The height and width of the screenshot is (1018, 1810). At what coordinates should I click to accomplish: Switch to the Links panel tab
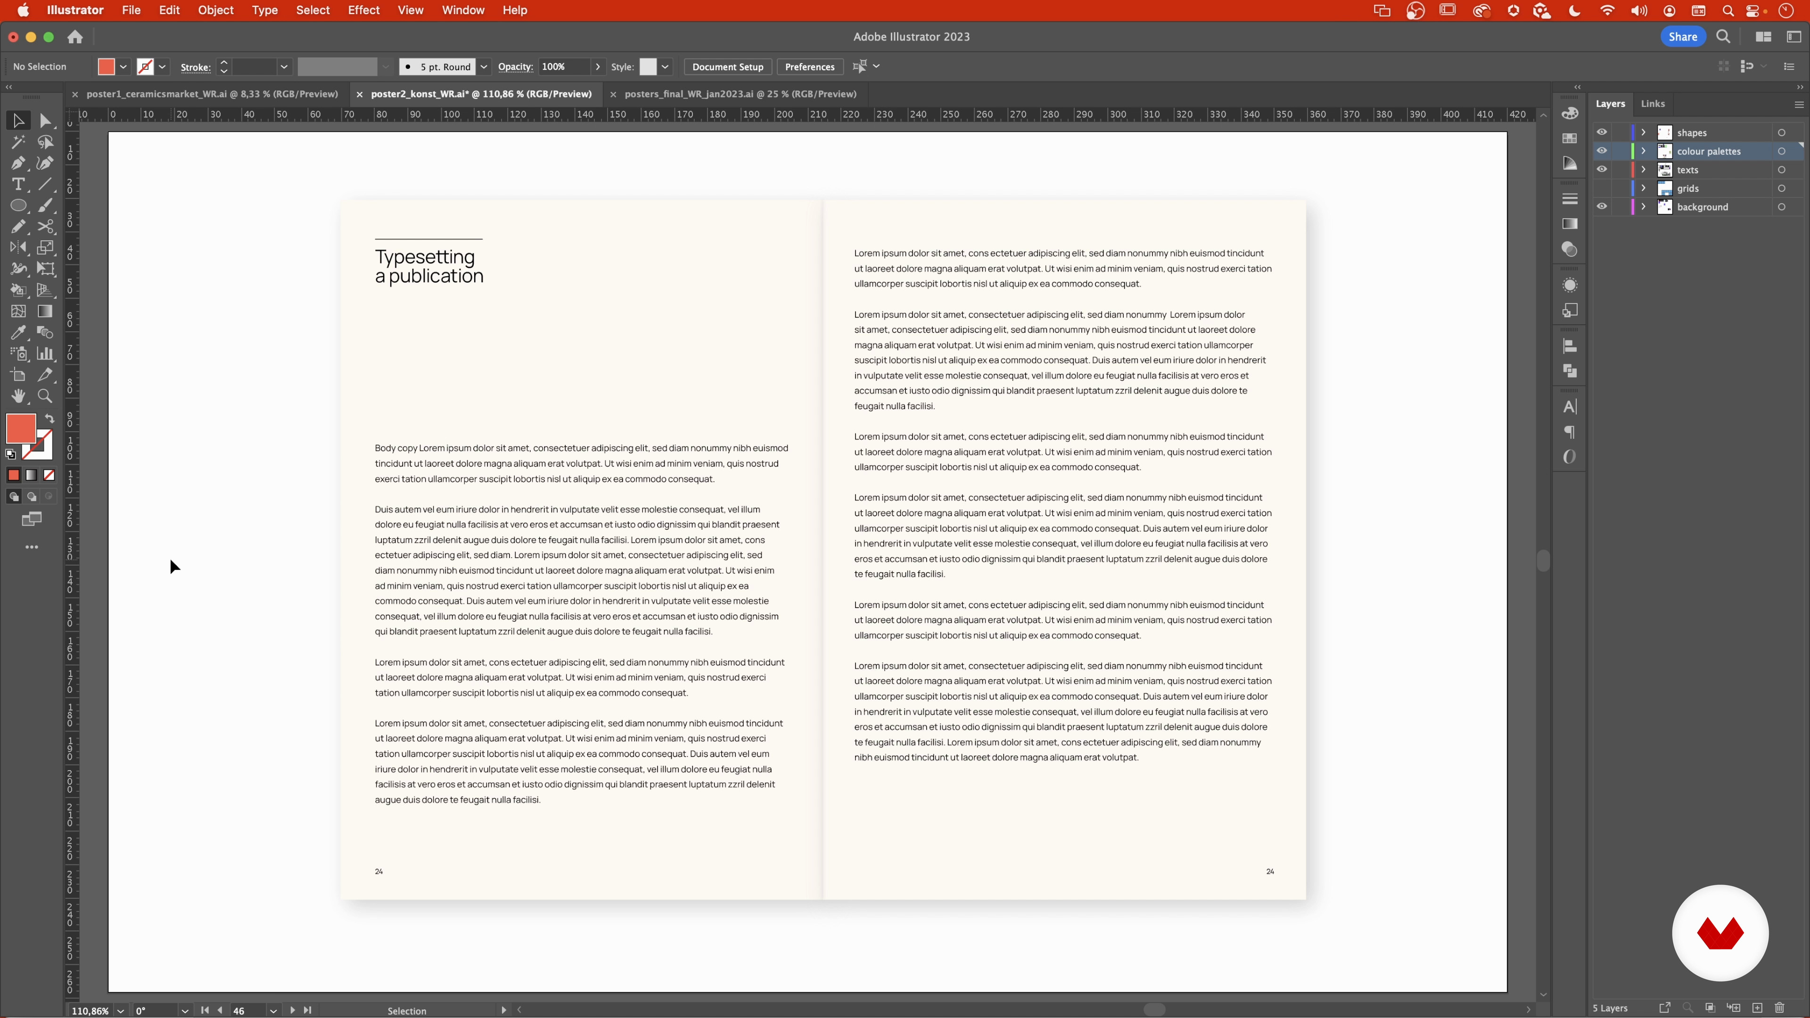click(1652, 104)
